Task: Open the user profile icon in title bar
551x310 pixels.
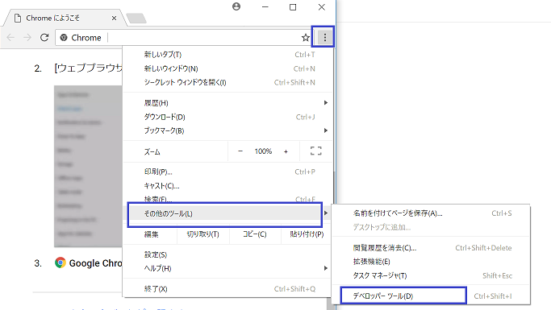Action: [x=236, y=6]
